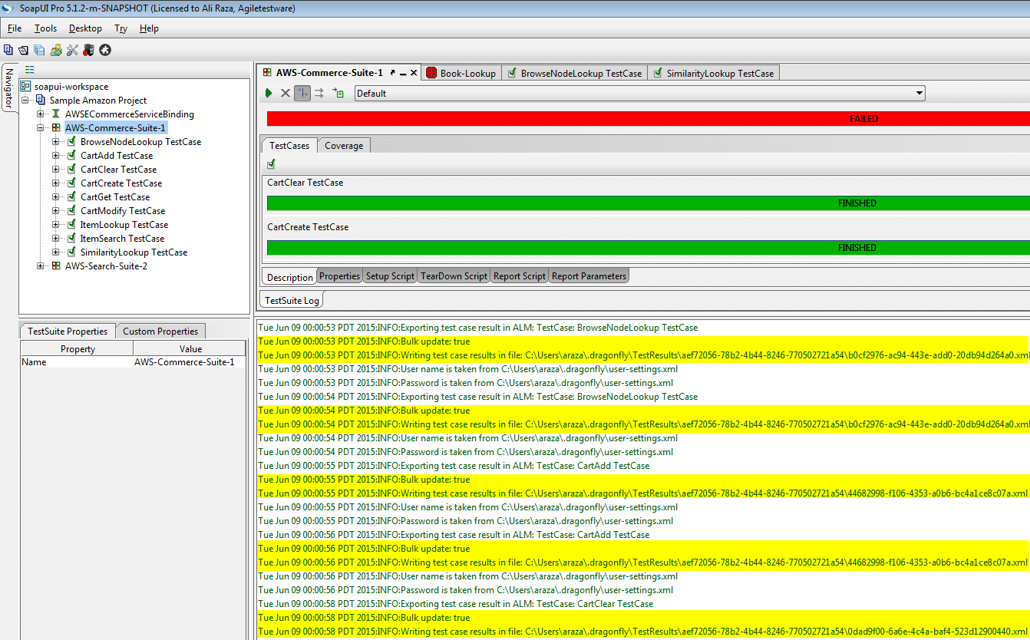
Task: Click the green checkmark icon under TestCases tab
Action: (x=271, y=164)
